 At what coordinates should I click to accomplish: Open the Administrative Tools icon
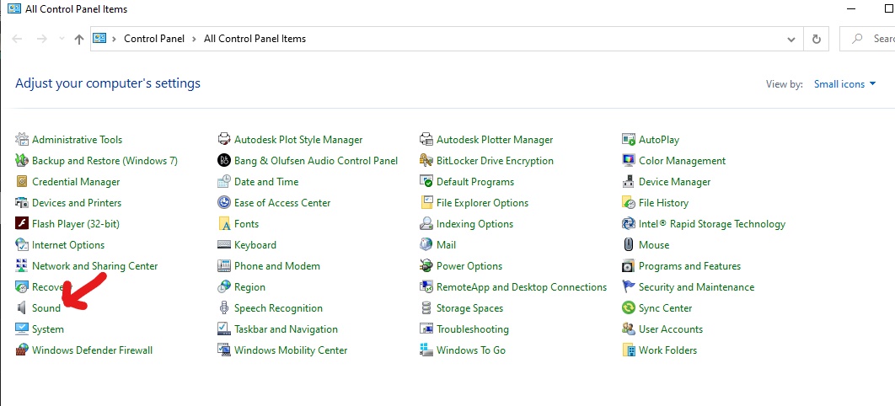(x=22, y=140)
